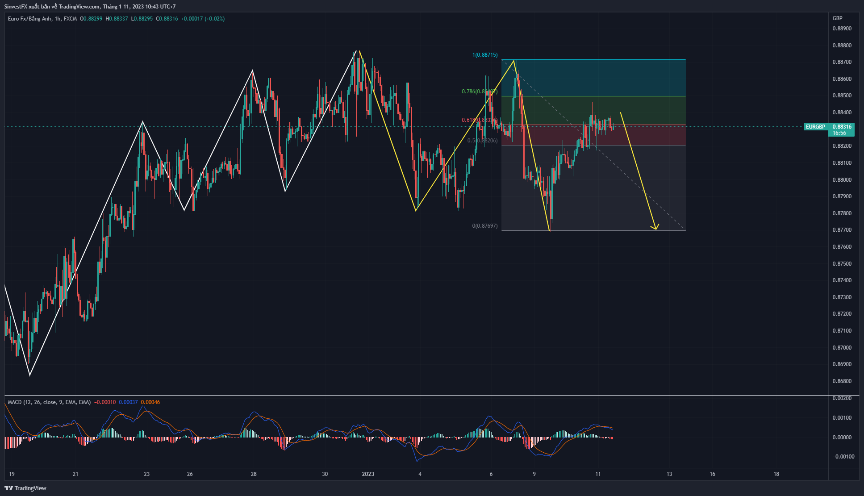
Task: Click the Fibonacci 1(0.88715) level label
Action: 484,55
